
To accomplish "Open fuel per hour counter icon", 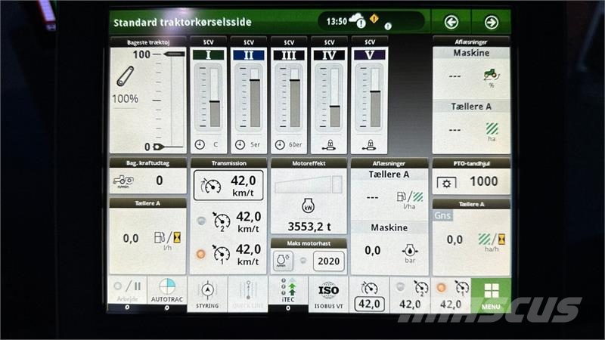I will pos(167,237).
